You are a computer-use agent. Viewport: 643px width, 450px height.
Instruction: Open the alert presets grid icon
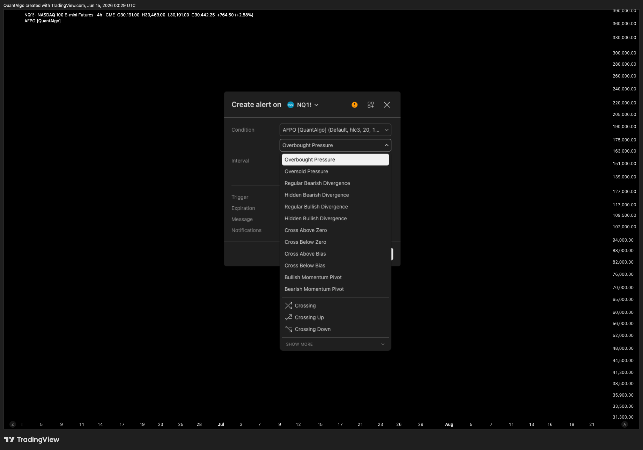click(371, 105)
